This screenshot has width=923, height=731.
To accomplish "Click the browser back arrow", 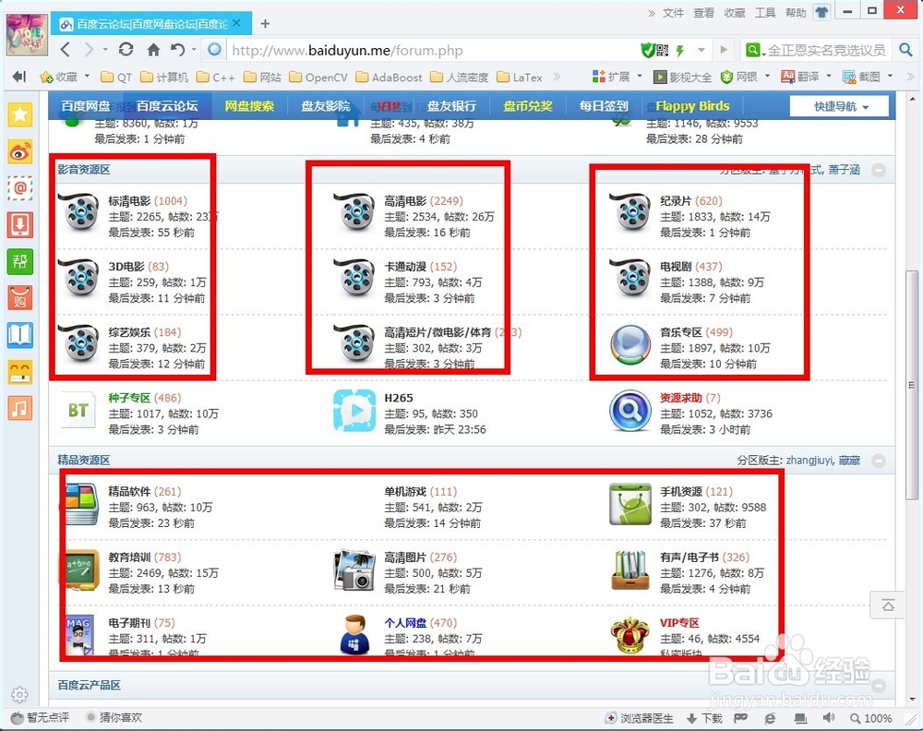I will (x=66, y=50).
